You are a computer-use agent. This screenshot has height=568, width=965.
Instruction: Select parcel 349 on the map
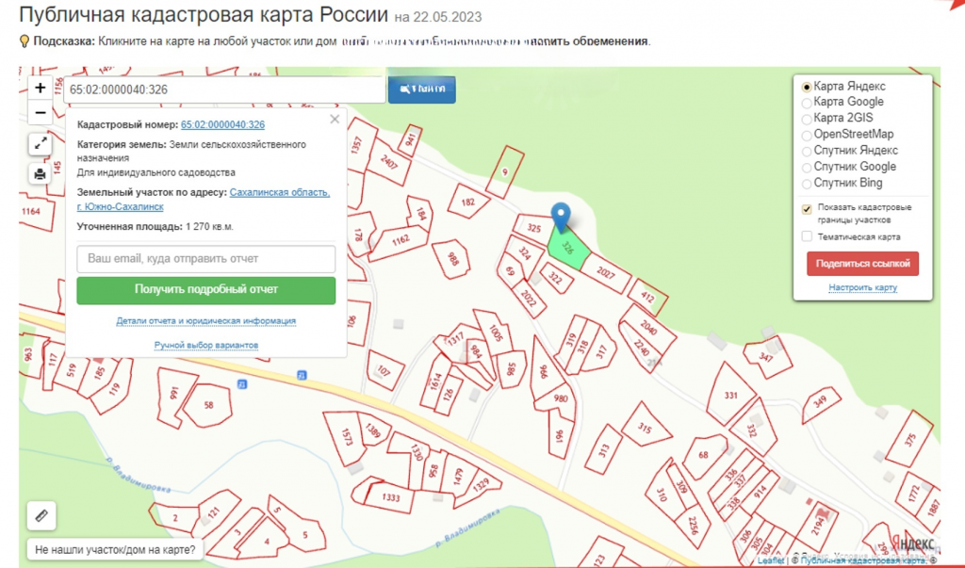821,403
